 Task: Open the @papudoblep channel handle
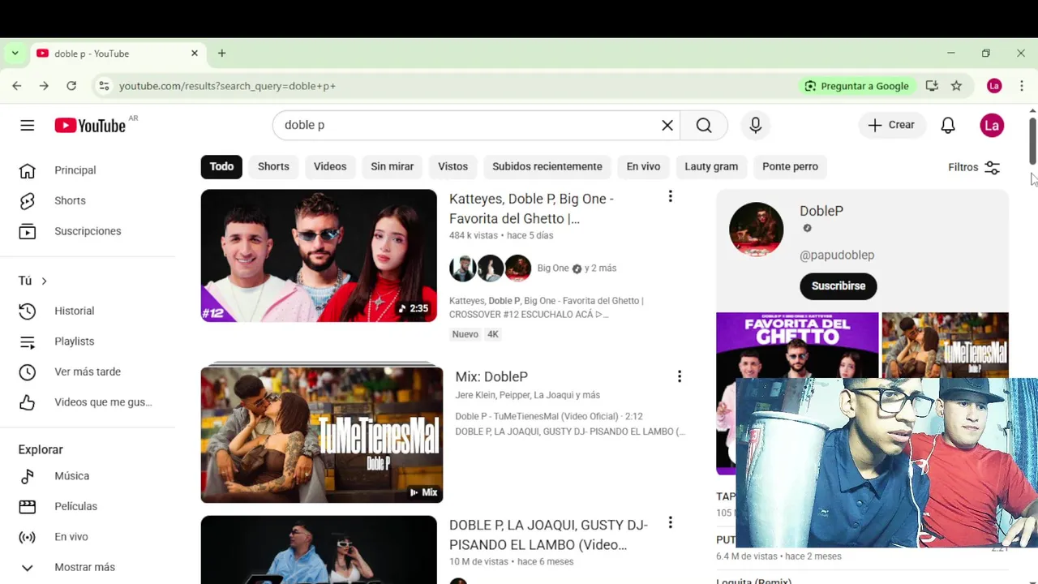pyautogui.click(x=837, y=255)
